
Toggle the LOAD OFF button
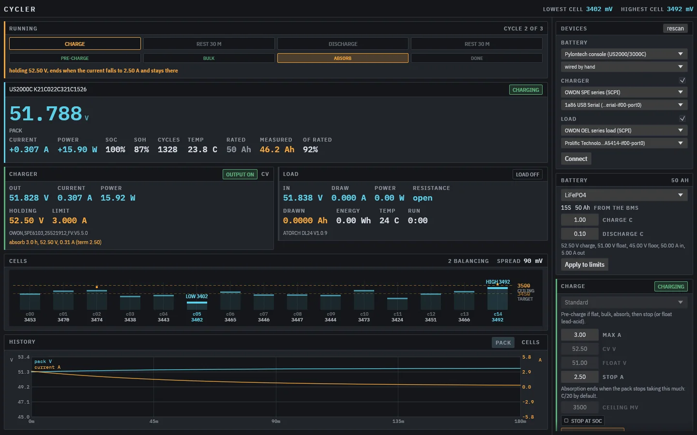[528, 174]
